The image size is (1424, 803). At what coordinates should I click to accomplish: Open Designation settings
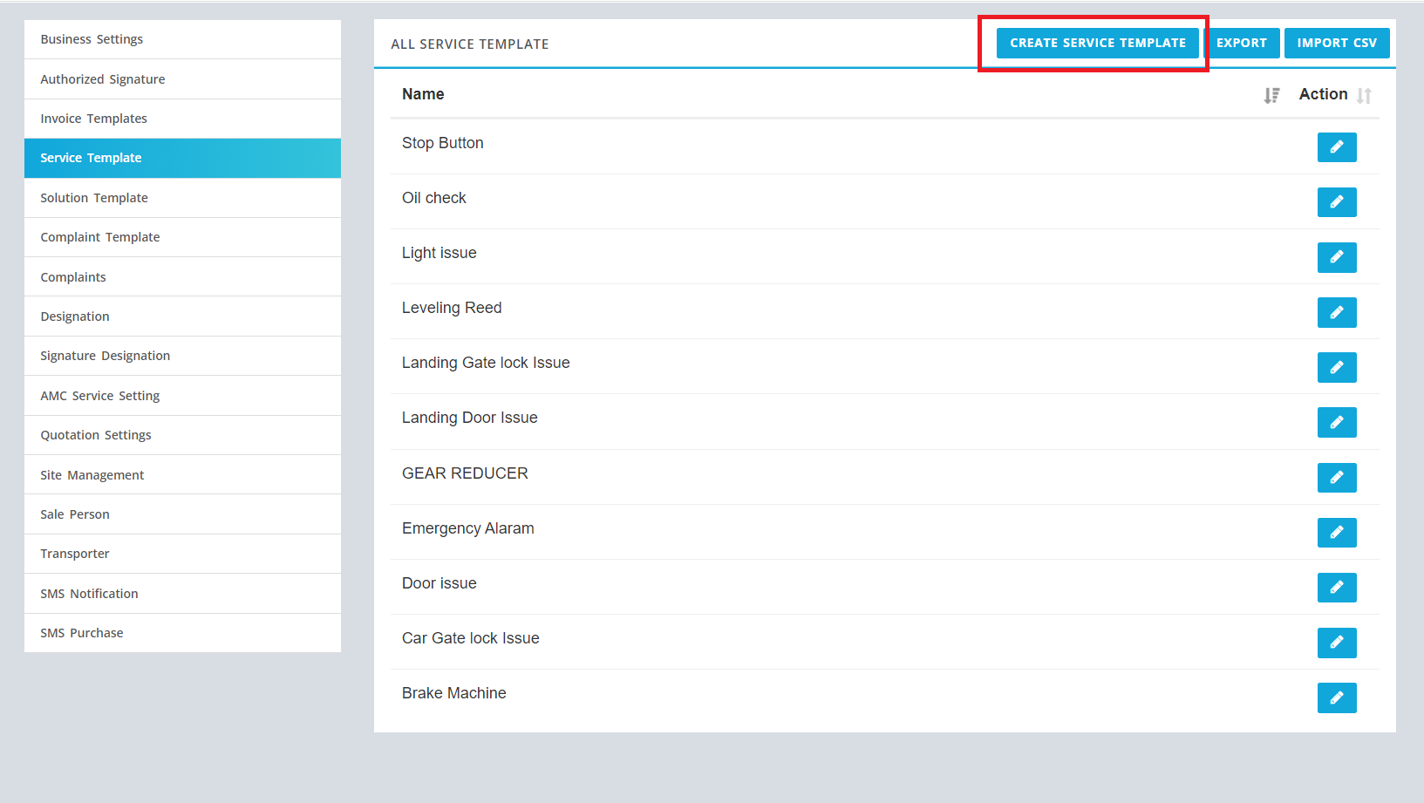(182, 316)
